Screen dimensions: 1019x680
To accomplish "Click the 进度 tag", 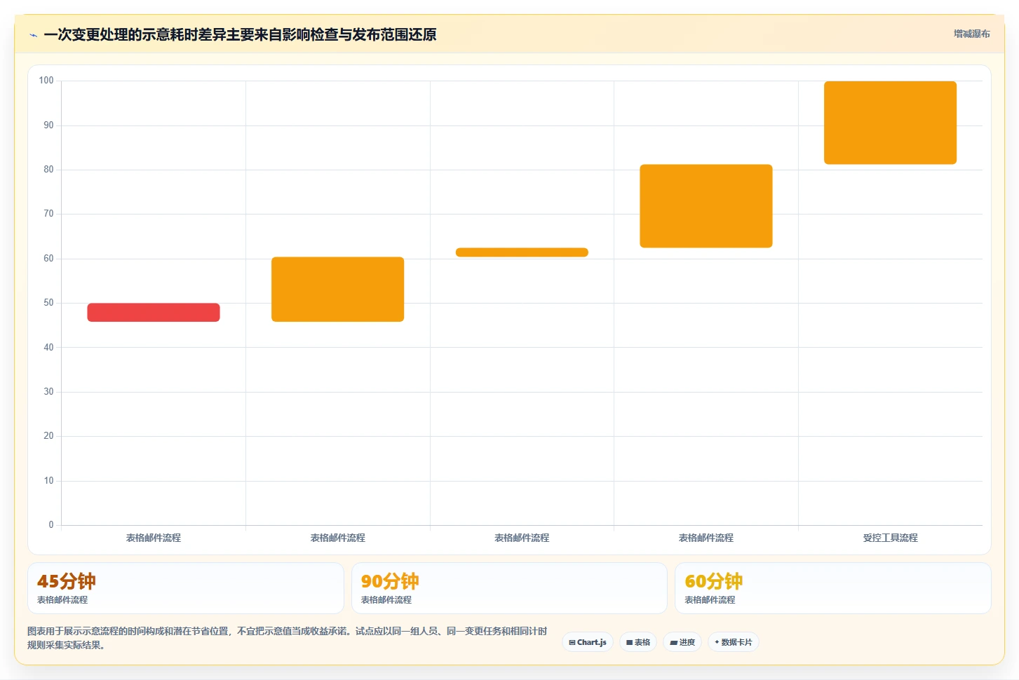I will (682, 642).
